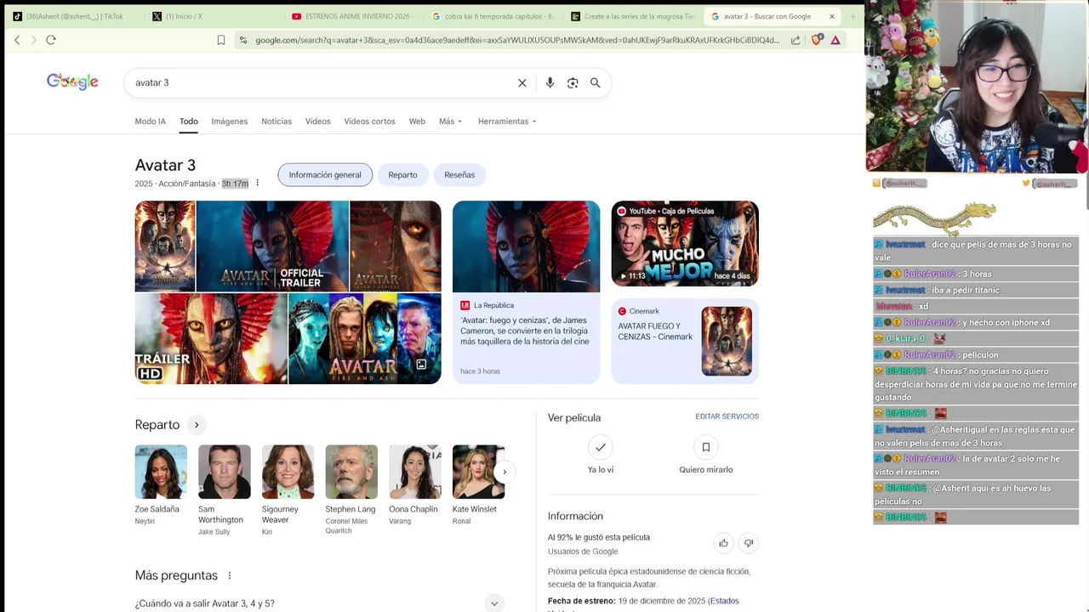The width and height of the screenshot is (1089, 612).
Task: Click thumbs down on the movie rating
Action: (749, 543)
